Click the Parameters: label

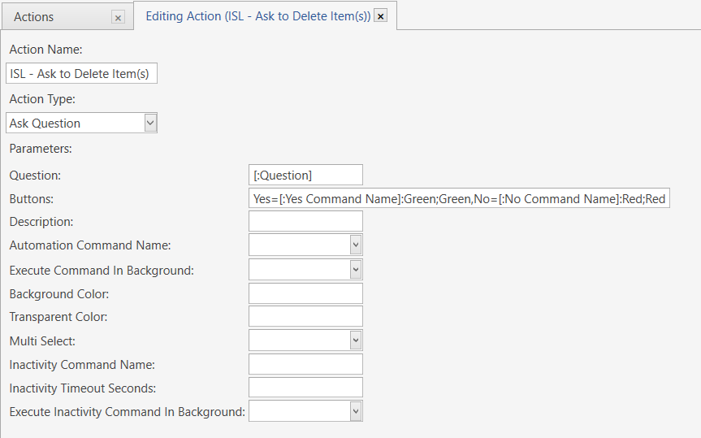[41, 149]
